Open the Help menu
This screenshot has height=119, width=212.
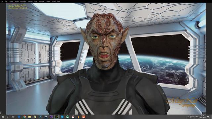click(59, 1)
